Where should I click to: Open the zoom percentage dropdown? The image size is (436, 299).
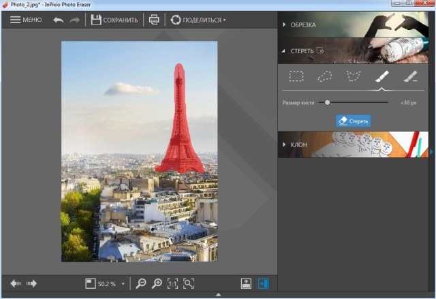[123, 283]
